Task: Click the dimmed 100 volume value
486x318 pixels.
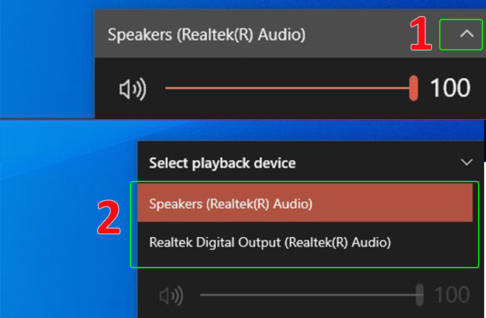Action: 452,296
